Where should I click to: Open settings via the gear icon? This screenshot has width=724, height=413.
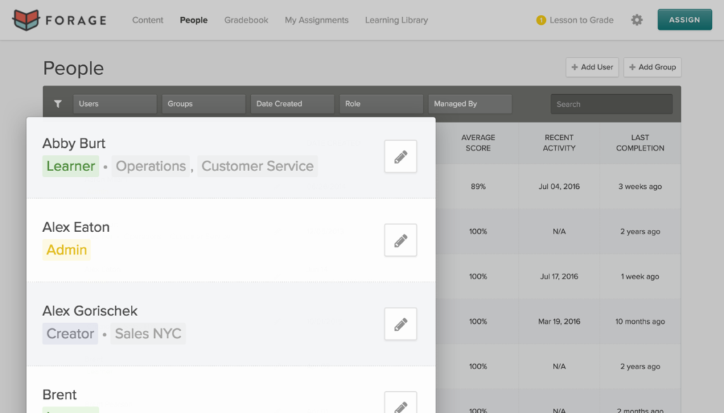[637, 20]
